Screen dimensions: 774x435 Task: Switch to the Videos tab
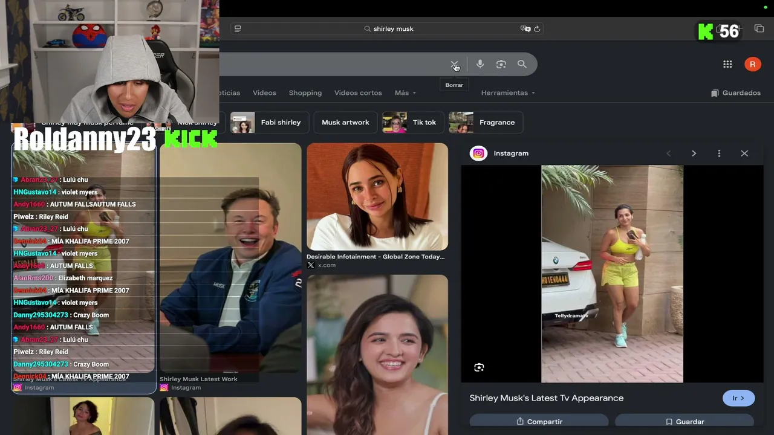(x=264, y=93)
